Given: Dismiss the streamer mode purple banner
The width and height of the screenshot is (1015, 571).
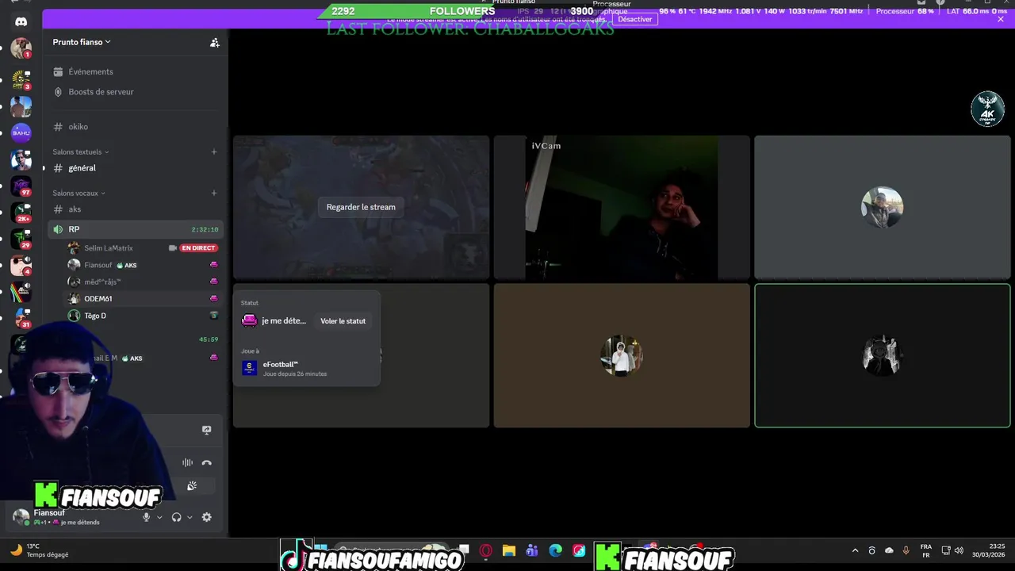Looking at the screenshot, I should (x=1001, y=19).
